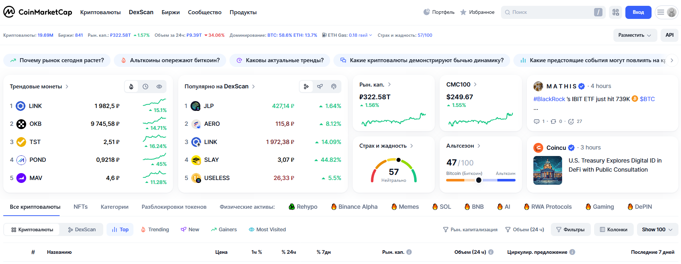The width and height of the screenshot is (681, 264).
Task: Select the eye most-viewed toggle in Трендовые монеты
Action: (159, 87)
